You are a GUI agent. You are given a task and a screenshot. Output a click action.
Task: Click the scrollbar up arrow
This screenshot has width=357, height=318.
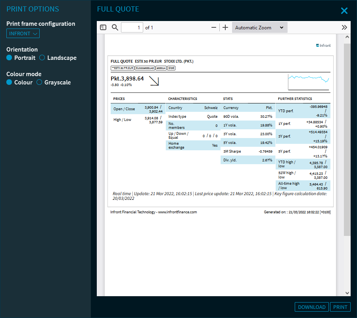[x=347, y=37]
